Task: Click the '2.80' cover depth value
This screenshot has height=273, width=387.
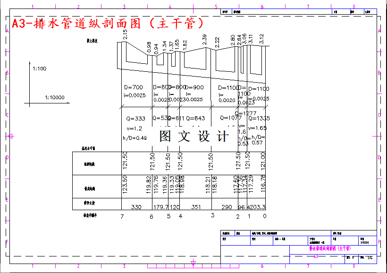Action: coord(233,40)
